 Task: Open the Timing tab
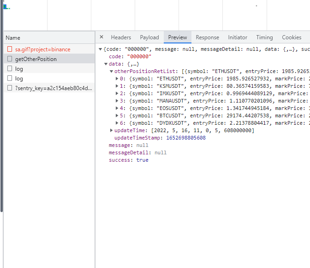[264, 37]
